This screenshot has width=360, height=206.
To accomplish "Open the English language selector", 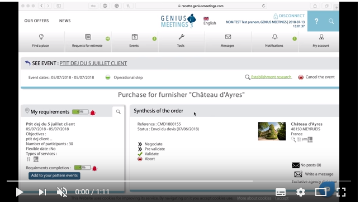I will [210, 21].
